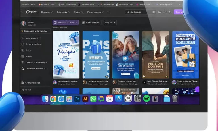This screenshot has height=131, width=218.
Task: Click Criar uma equipe
Action: coord(31,83)
